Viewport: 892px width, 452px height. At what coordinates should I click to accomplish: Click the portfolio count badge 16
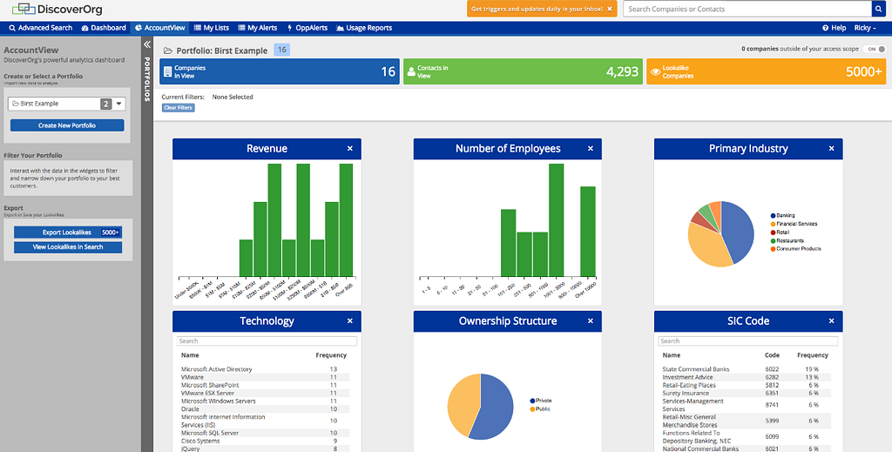pyautogui.click(x=281, y=50)
